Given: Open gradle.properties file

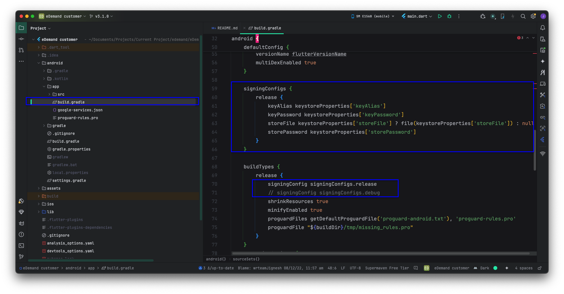Looking at the screenshot, I should tap(71, 149).
